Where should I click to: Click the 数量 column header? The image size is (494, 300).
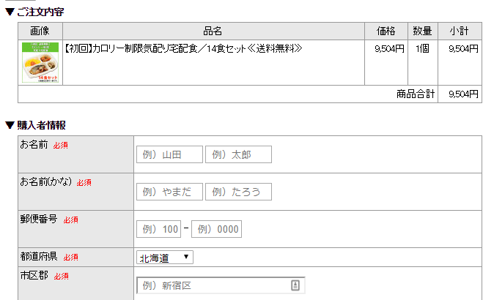(422, 31)
